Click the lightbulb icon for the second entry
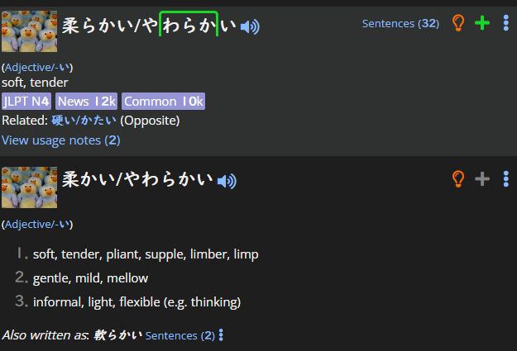This screenshot has height=351, width=517. coord(458,178)
